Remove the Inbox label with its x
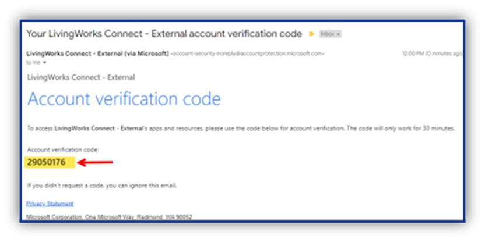485x239 pixels. pos(338,34)
